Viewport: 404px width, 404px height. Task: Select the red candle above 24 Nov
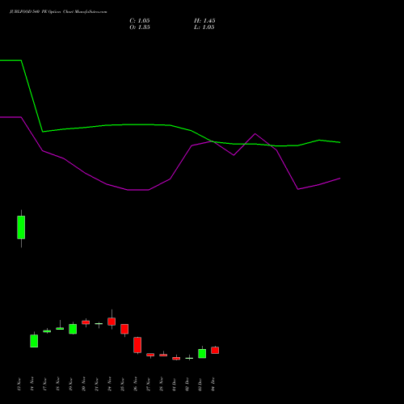click(x=112, y=322)
